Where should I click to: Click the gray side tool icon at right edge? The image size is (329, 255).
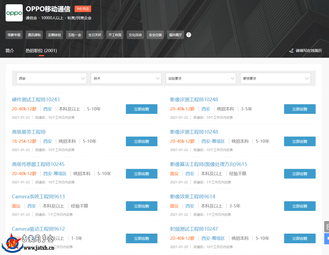click(327, 227)
